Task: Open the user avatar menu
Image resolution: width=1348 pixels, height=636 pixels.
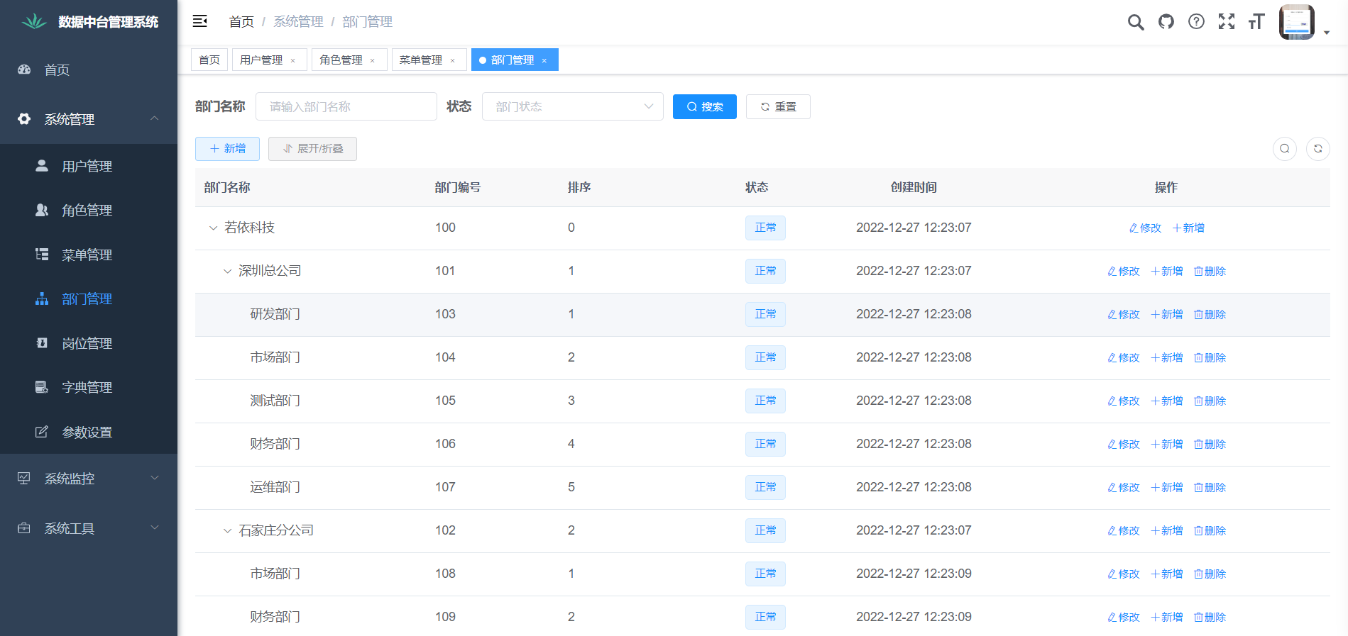Action: point(1297,22)
